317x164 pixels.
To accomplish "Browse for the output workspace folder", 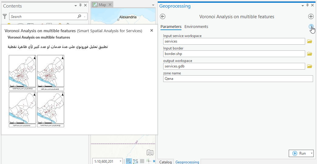I will (x=309, y=67).
